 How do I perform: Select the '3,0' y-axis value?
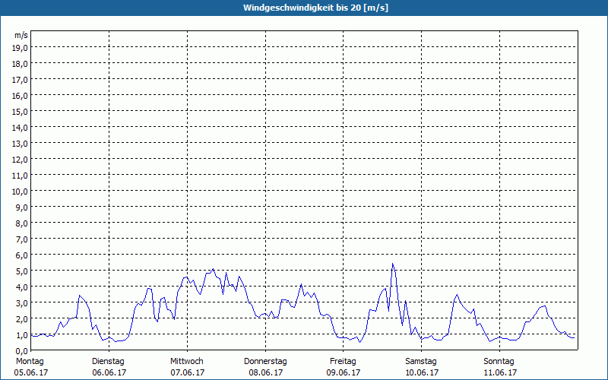22,303
